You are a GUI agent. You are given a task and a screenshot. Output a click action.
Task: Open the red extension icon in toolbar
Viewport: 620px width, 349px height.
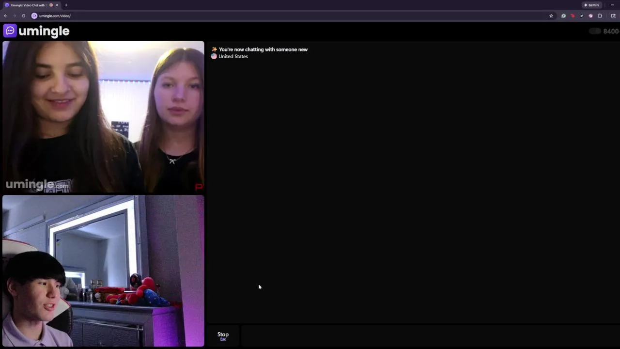573,16
